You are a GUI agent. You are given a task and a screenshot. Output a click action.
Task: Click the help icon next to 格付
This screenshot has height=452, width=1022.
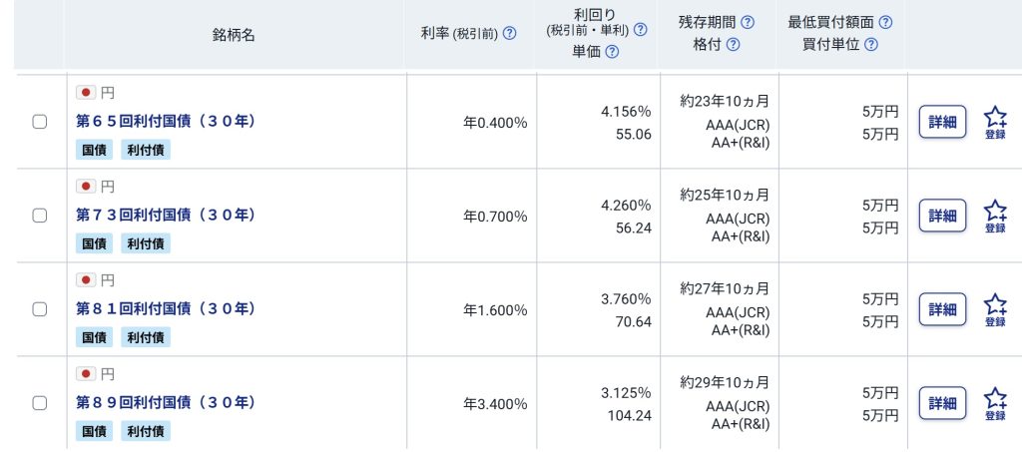click(x=734, y=44)
